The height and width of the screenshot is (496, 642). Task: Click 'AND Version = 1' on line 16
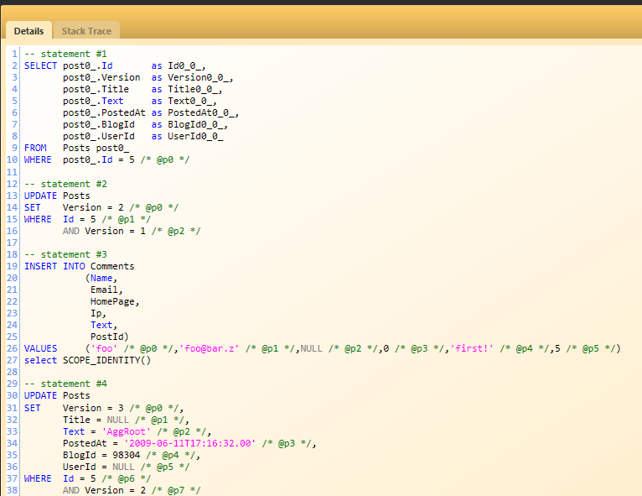pos(104,231)
